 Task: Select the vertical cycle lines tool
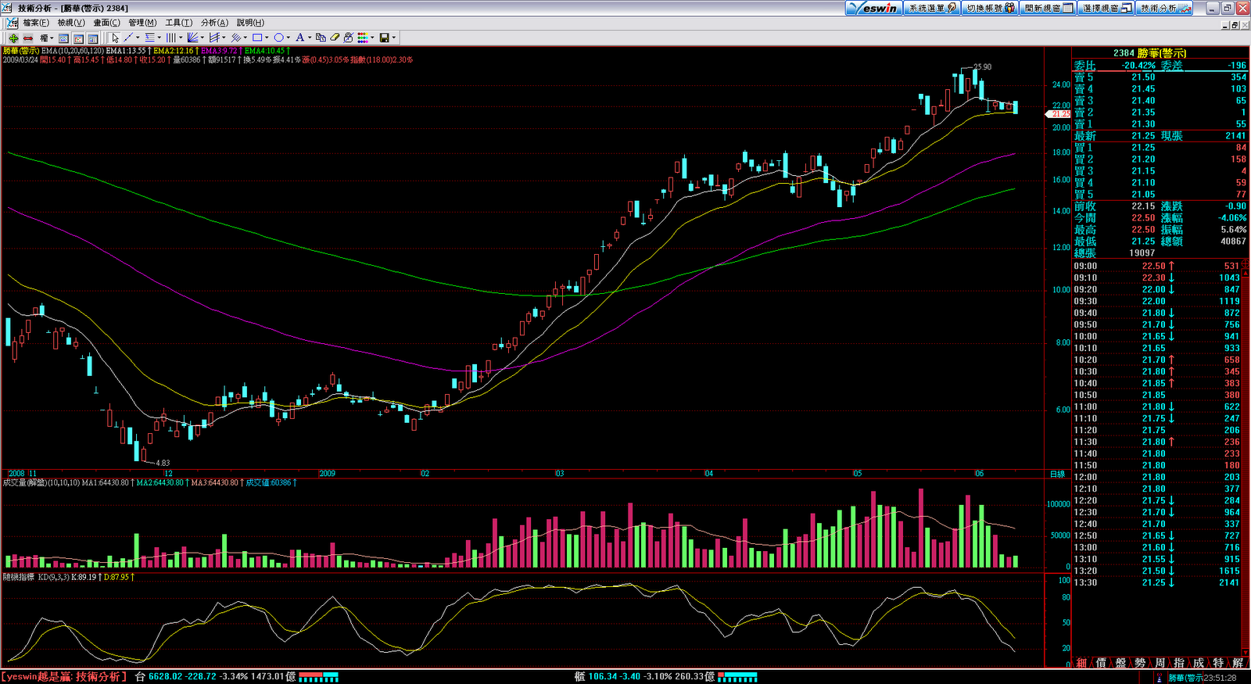pos(170,38)
